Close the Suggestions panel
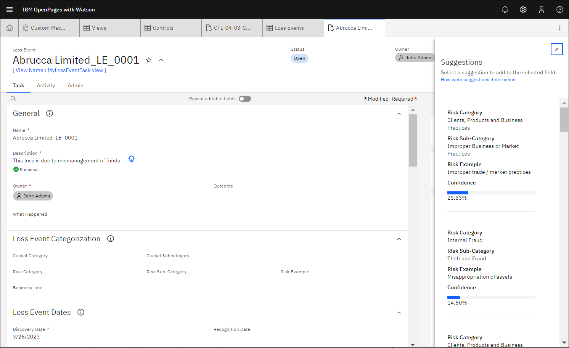This screenshot has height=348, width=569. click(x=557, y=49)
